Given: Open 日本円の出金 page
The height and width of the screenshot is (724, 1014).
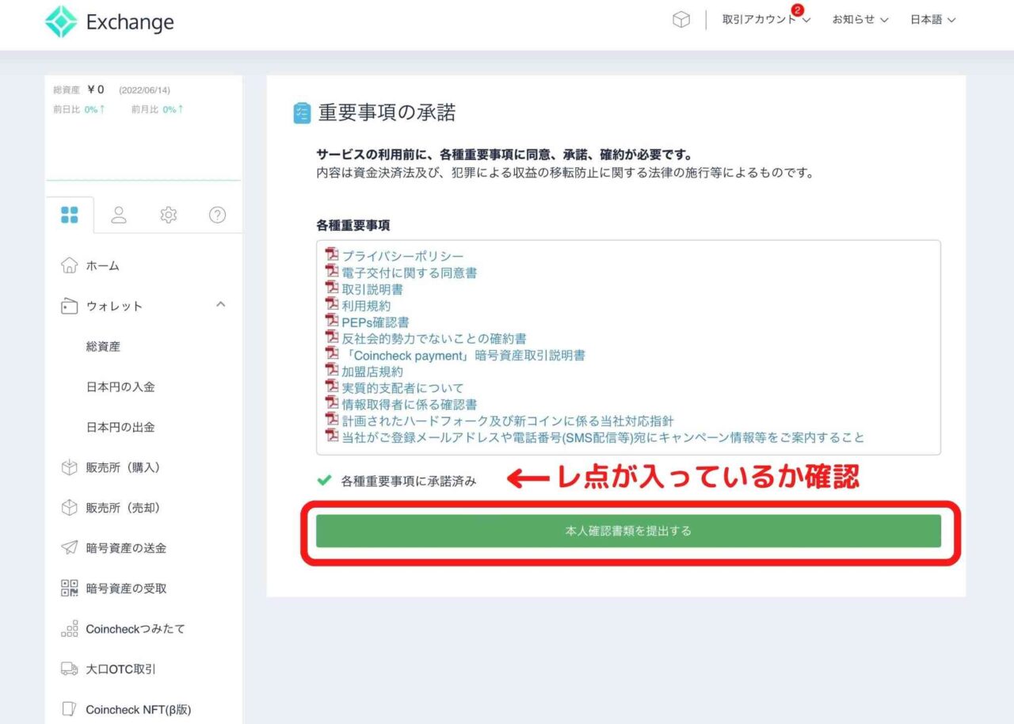Looking at the screenshot, I should [120, 427].
